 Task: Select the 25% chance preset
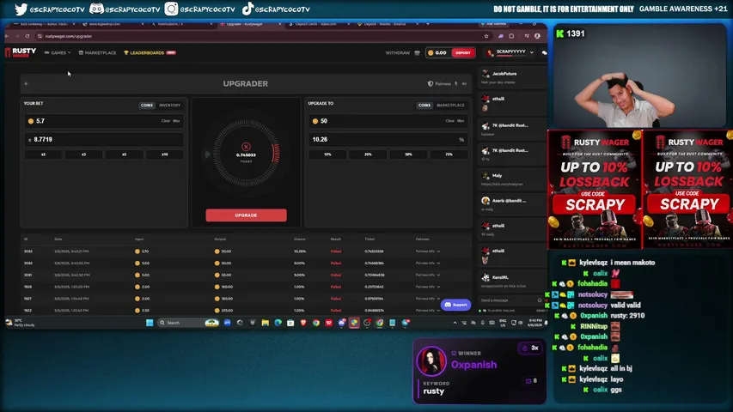[x=368, y=154]
